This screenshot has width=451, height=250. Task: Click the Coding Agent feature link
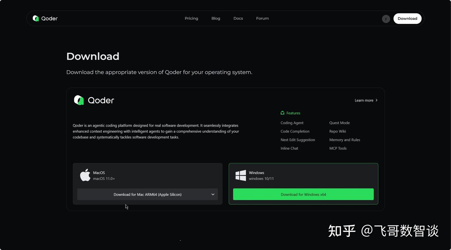(x=292, y=123)
